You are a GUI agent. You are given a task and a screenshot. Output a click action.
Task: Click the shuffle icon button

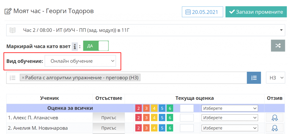[278, 46]
